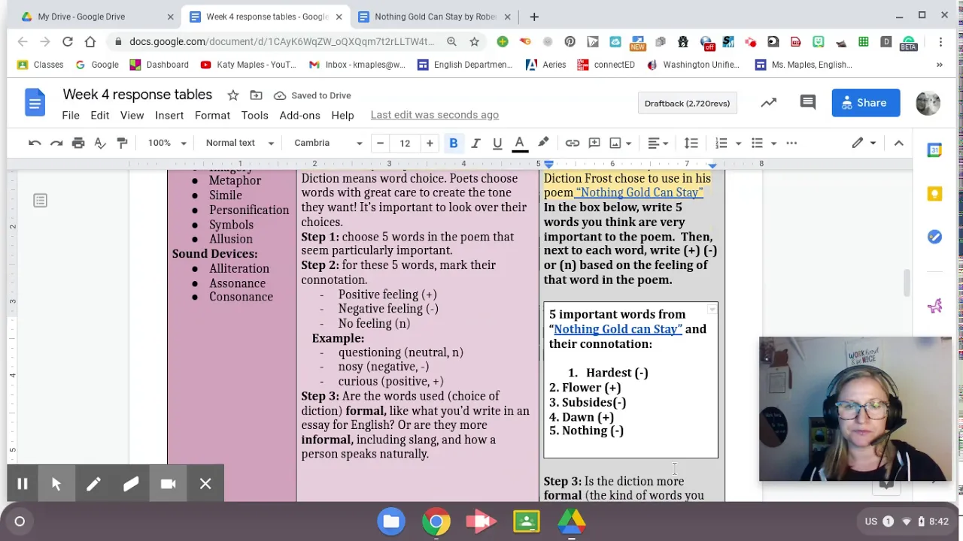The width and height of the screenshot is (963, 541).
Task: Open the More toolbar options ellipsis
Action: 791,143
